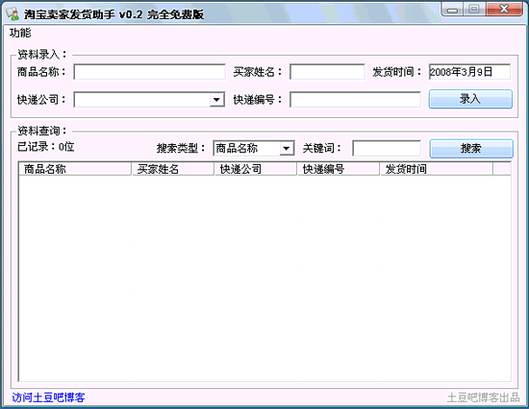Viewport: 529px width, 409px height.
Task: Click the 商品名称 input field
Action: tap(149, 72)
